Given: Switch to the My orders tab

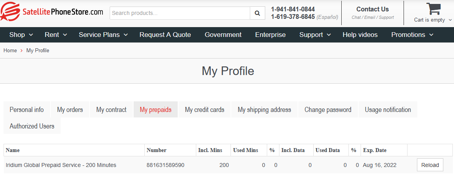Looking at the screenshot, I should pos(70,110).
